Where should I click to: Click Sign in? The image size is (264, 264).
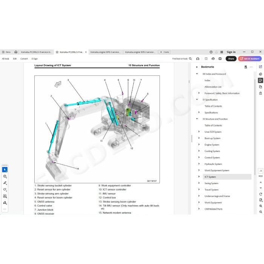point(231,52)
